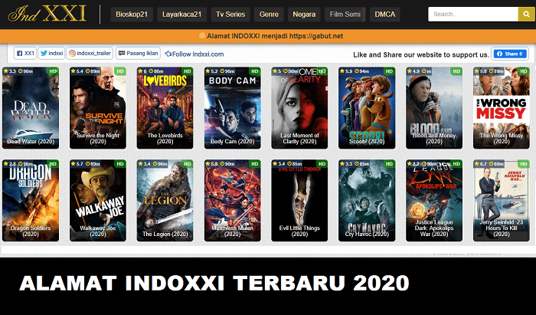This screenshot has height=315, width=536.
Task: Open the Instagram indoxxi_trailer button
Action: click(x=90, y=54)
